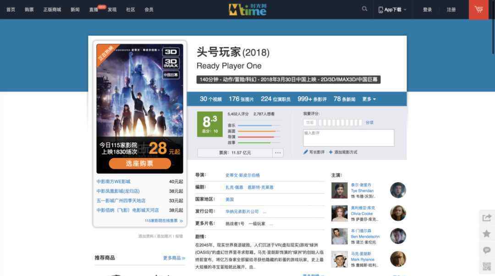Open the 新闻 nav item
495x276 pixels.
75,10
